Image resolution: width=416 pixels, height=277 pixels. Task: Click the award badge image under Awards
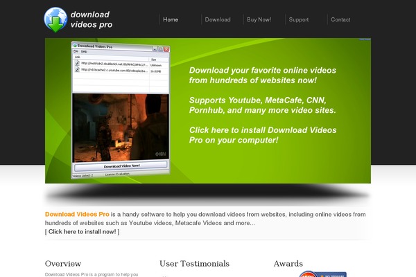(x=322, y=274)
